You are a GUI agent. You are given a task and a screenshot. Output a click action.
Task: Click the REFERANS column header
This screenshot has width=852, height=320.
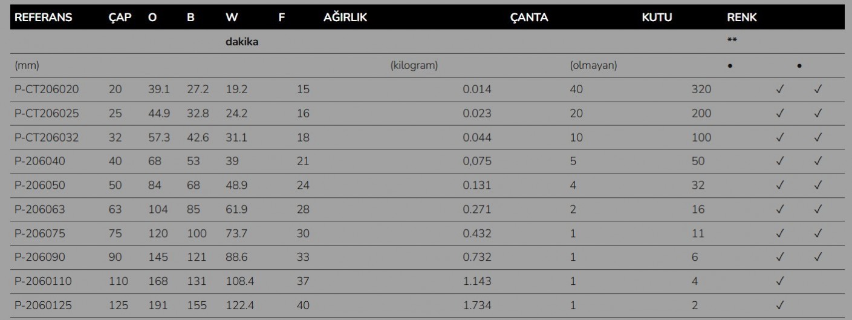point(43,18)
